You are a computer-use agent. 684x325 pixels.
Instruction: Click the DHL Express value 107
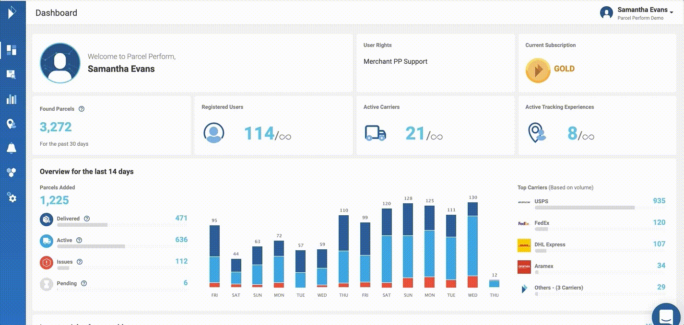click(659, 244)
